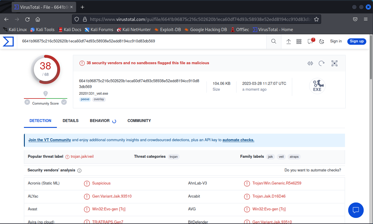
Task: Open the Kali Forums bookmark
Action: click(x=99, y=30)
